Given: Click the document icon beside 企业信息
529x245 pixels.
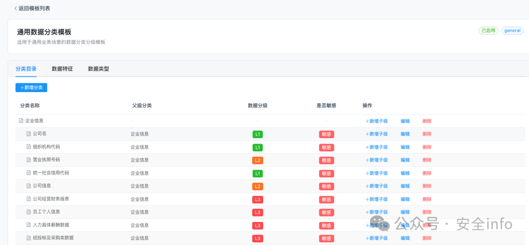Looking at the screenshot, I should coord(21,121).
